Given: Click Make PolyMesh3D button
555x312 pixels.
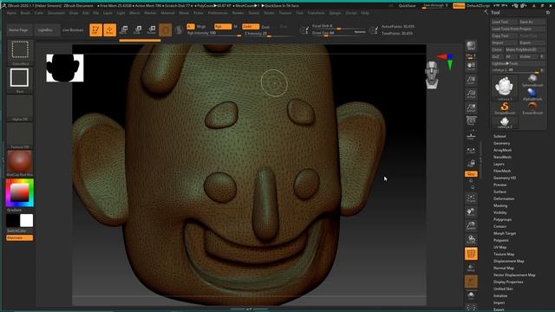Looking at the screenshot, I should point(525,49).
